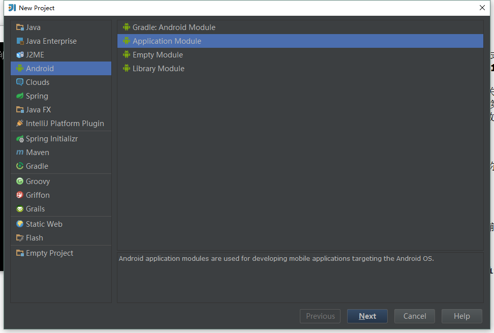This screenshot has width=494, height=333.
Task: Select Flash project type
Action: pyautogui.click(x=61, y=238)
